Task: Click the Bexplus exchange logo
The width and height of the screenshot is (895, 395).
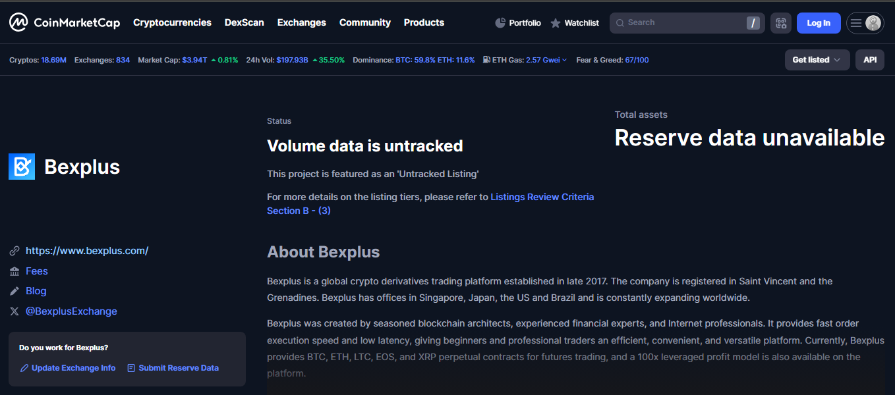Action: (x=20, y=167)
